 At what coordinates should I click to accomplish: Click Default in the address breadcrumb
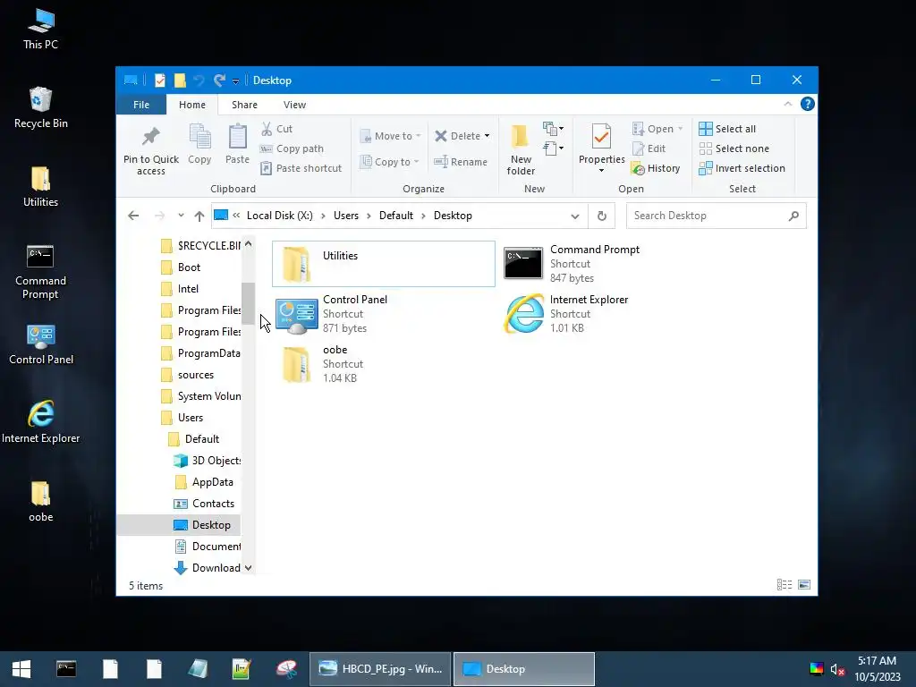tap(396, 216)
